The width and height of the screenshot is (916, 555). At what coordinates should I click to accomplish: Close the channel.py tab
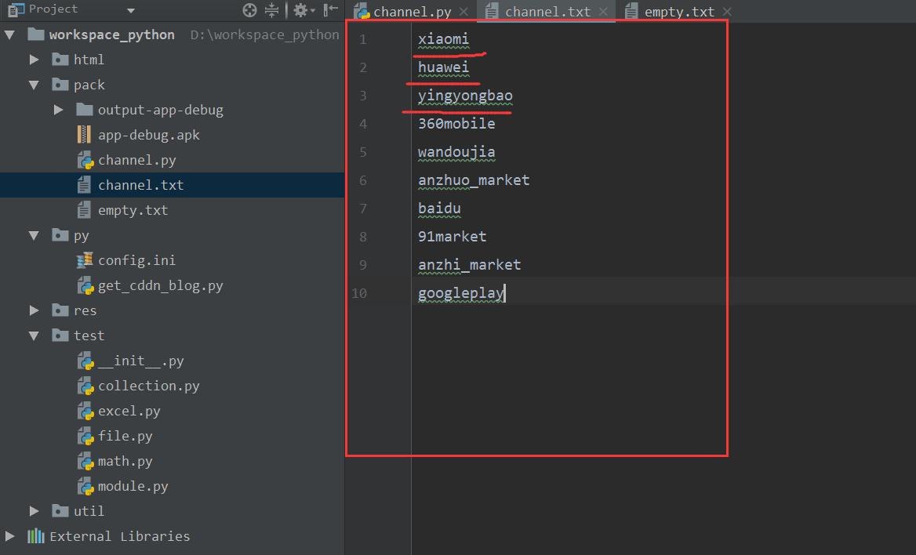click(463, 12)
